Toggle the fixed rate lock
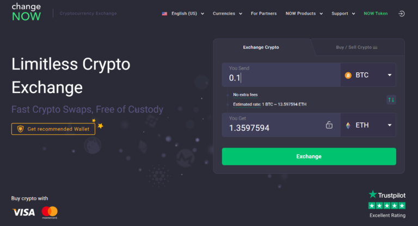Image resolution: width=418 pixels, height=226 pixels. point(329,125)
